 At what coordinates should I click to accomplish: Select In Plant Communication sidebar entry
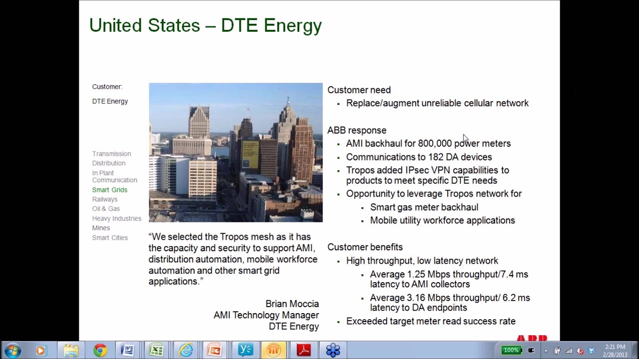pyautogui.click(x=114, y=177)
